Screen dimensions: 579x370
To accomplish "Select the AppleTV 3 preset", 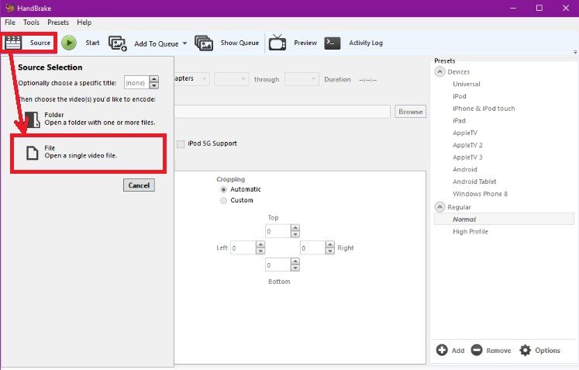I will click(x=467, y=157).
